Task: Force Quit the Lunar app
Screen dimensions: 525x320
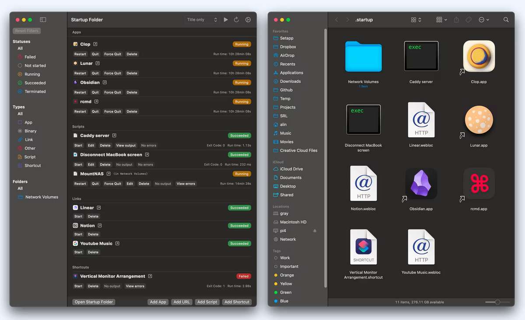Action: point(112,73)
